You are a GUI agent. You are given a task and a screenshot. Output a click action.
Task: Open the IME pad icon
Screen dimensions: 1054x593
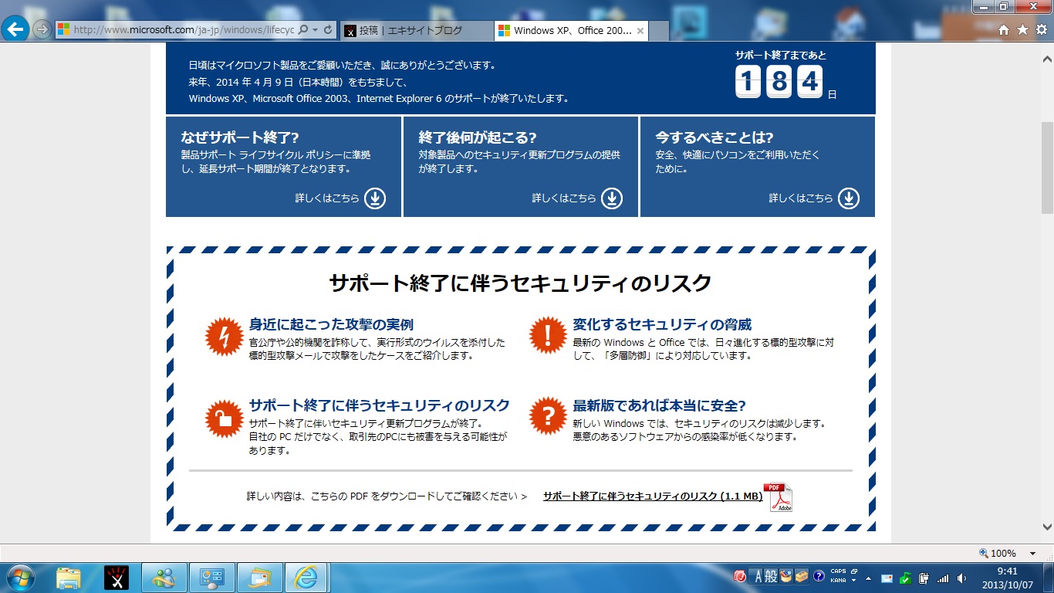pyautogui.click(x=786, y=576)
